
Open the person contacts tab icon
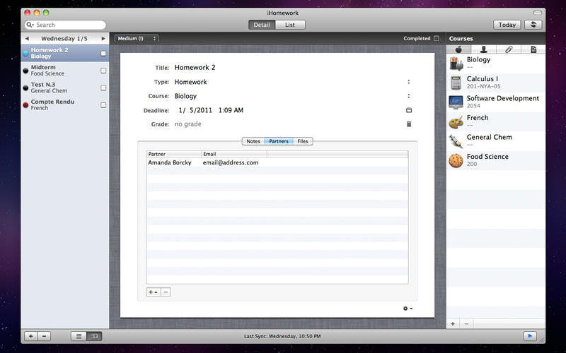[484, 49]
